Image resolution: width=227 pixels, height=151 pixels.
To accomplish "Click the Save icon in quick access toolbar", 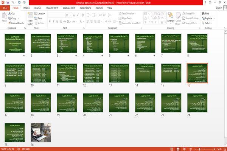I will point(8,3).
